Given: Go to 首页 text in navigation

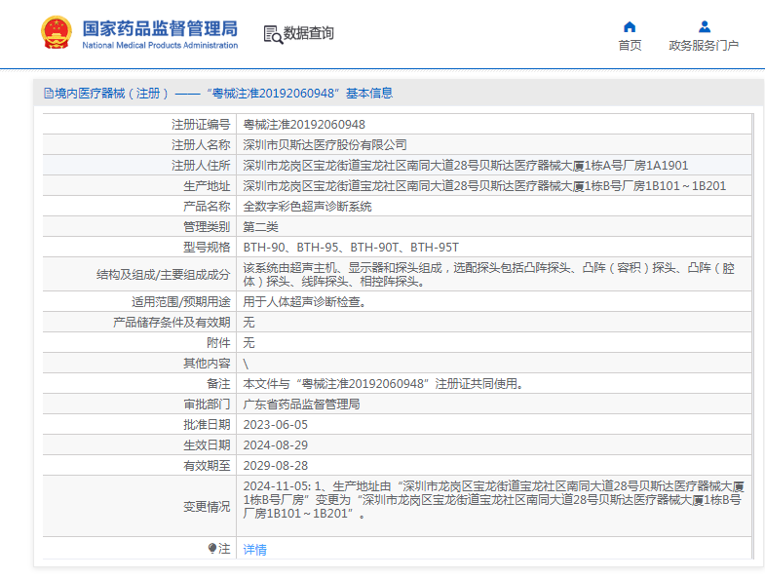Looking at the screenshot, I should point(630,46).
